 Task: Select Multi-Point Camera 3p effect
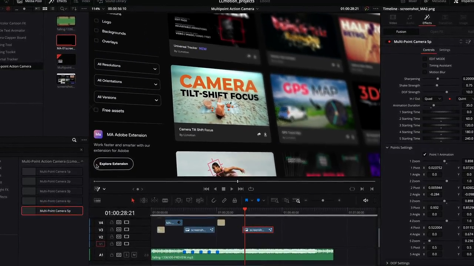click(52, 191)
